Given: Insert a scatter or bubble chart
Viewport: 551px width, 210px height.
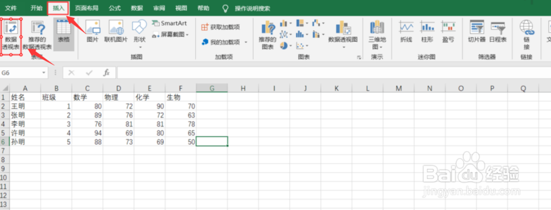Looking at the screenshot, I should pyautogui.click(x=302, y=46).
